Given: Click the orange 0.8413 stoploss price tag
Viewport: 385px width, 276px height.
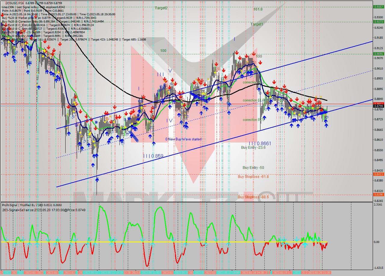Looking at the screenshot, I should pyautogui.click(x=378, y=174).
